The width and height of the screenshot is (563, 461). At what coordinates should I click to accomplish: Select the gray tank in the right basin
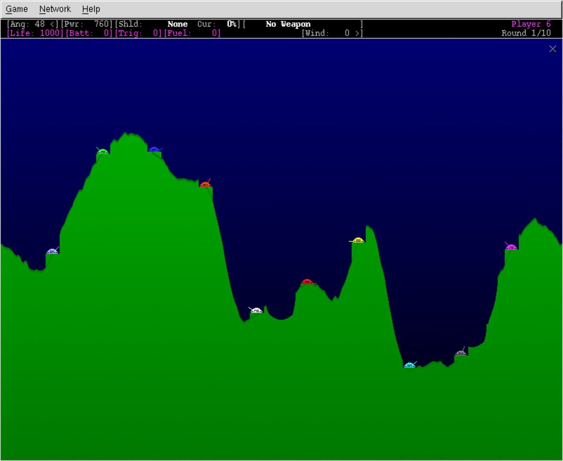(x=461, y=353)
